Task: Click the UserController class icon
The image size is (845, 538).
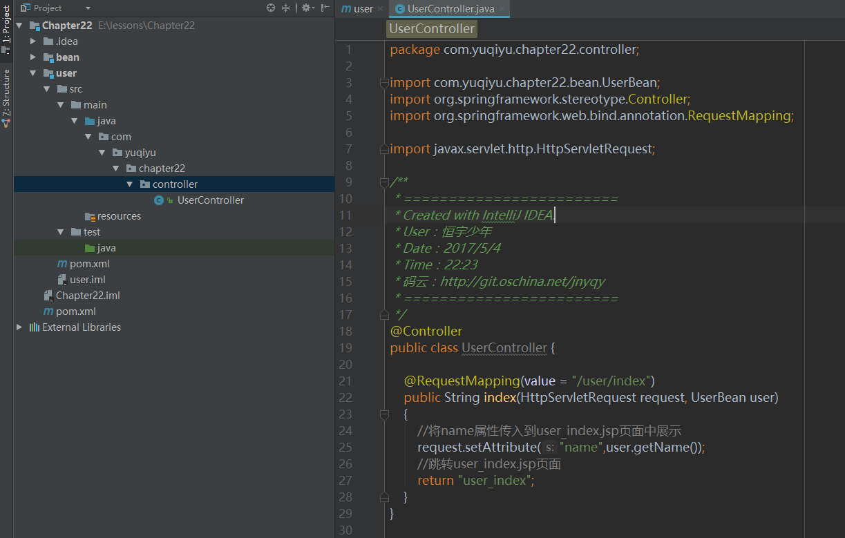Action: coord(159,200)
